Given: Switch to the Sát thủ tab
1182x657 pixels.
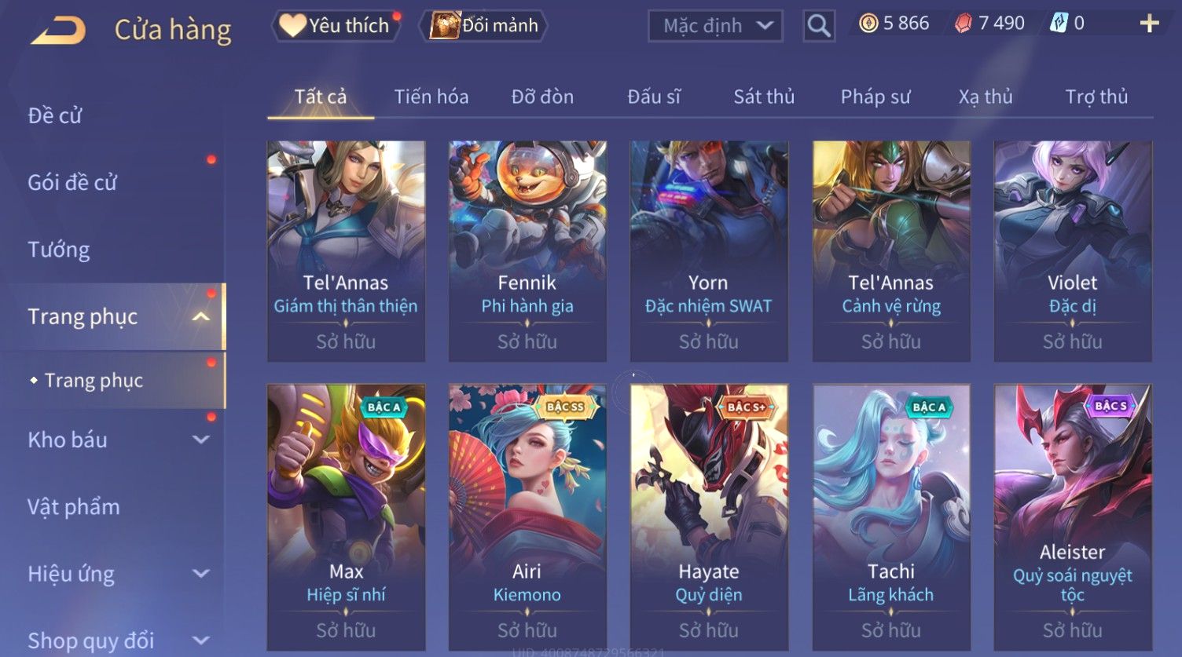Looking at the screenshot, I should [x=764, y=97].
